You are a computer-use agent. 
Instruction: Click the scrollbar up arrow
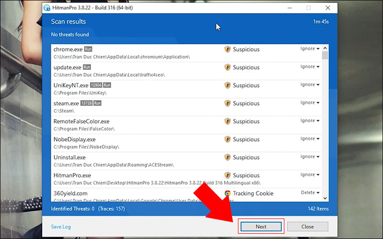click(x=325, y=48)
